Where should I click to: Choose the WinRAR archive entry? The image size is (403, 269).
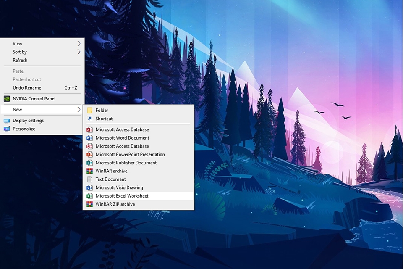tap(111, 171)
